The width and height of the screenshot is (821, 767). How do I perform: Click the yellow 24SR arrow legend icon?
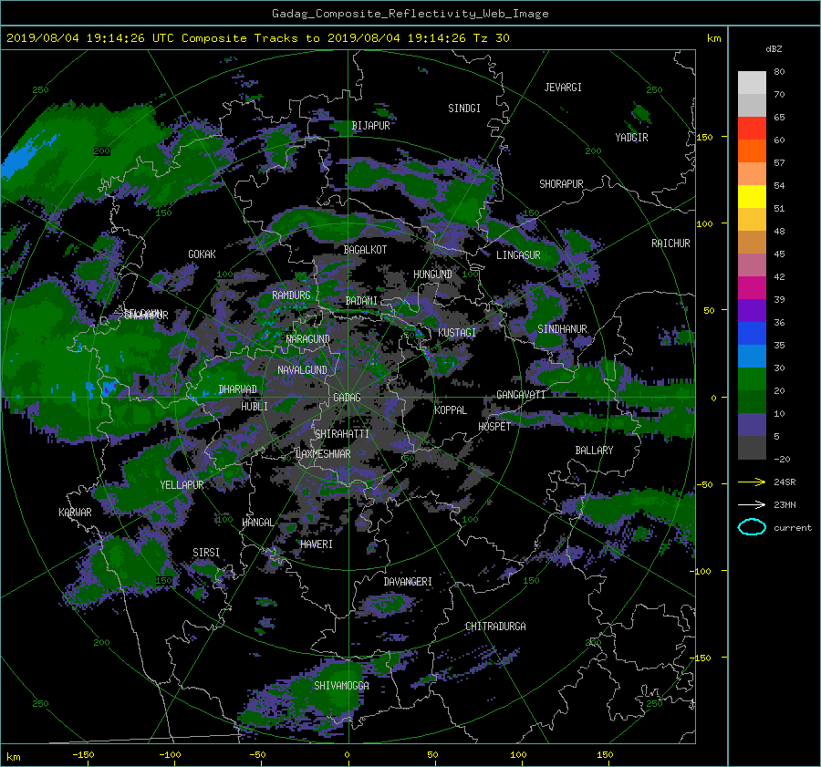point(752,482)
